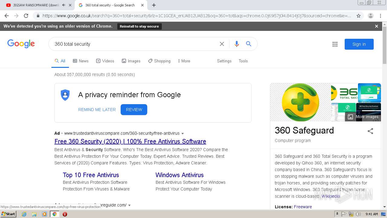The height and width of the screenshot is (218, 387).
Task: Go forward to next page
Action: (16, 16)
